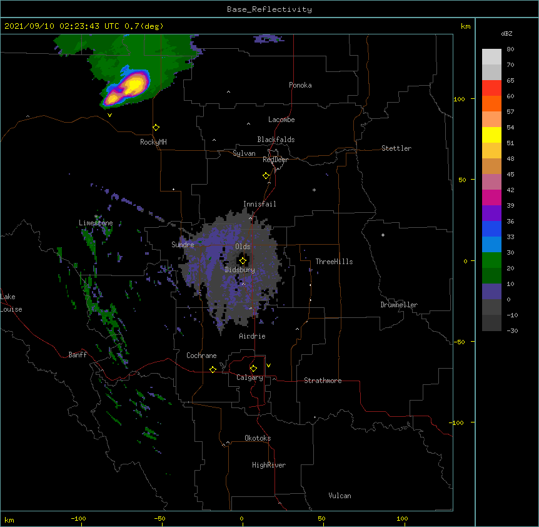Viewport: 539px width, 527px height.
Task: Click the ThreeHills town label
Action: (334, 262)
